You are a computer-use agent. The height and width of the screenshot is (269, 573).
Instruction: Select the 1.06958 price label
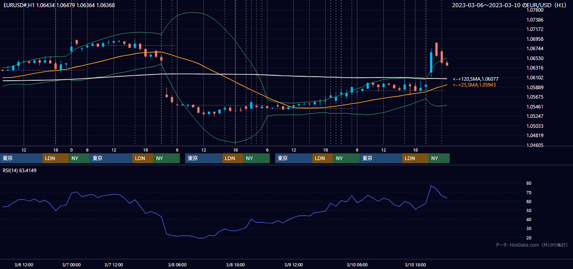tap(534, 39)
